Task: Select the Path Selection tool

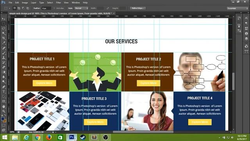Action: [4, 97]
